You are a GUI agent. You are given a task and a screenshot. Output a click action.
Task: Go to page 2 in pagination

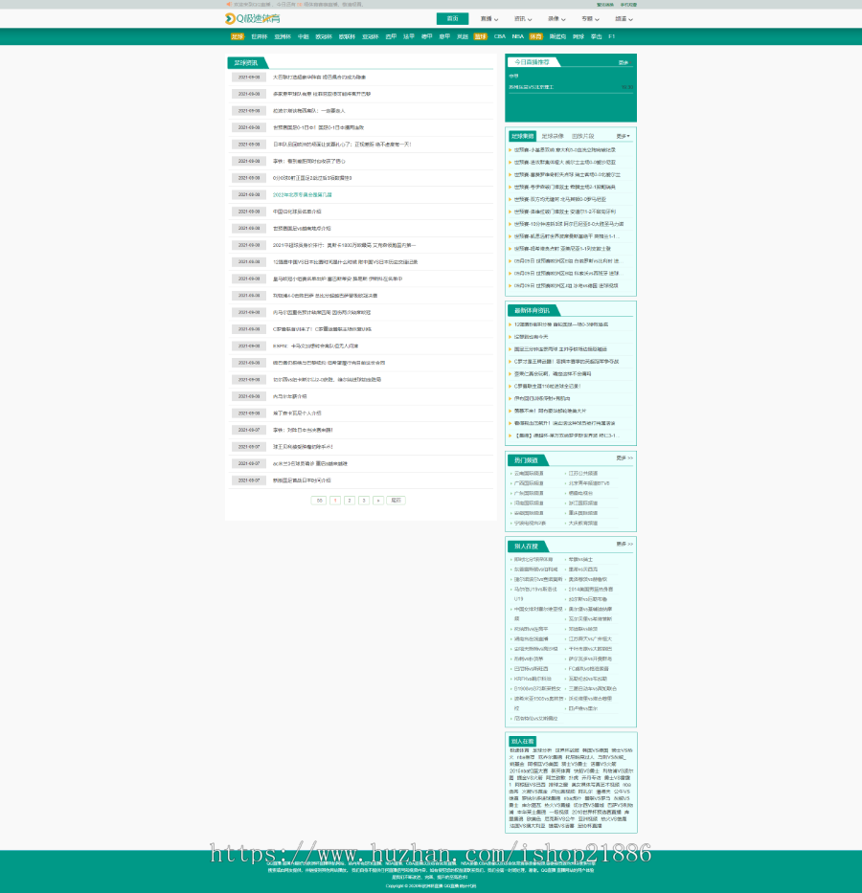tap(350, 500)
